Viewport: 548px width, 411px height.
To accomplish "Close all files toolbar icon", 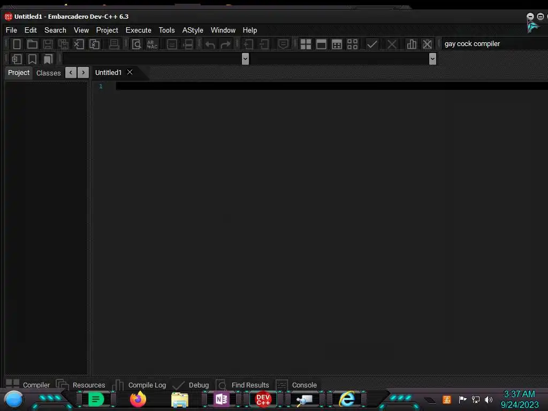I will tap(94, 44).
